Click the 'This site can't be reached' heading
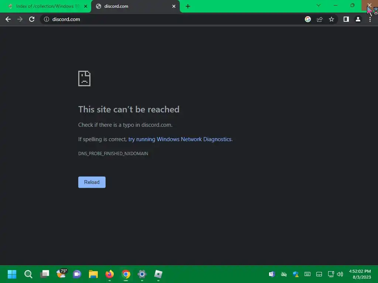378x283 pixels. pyautogui.click(x=129, y=109)
